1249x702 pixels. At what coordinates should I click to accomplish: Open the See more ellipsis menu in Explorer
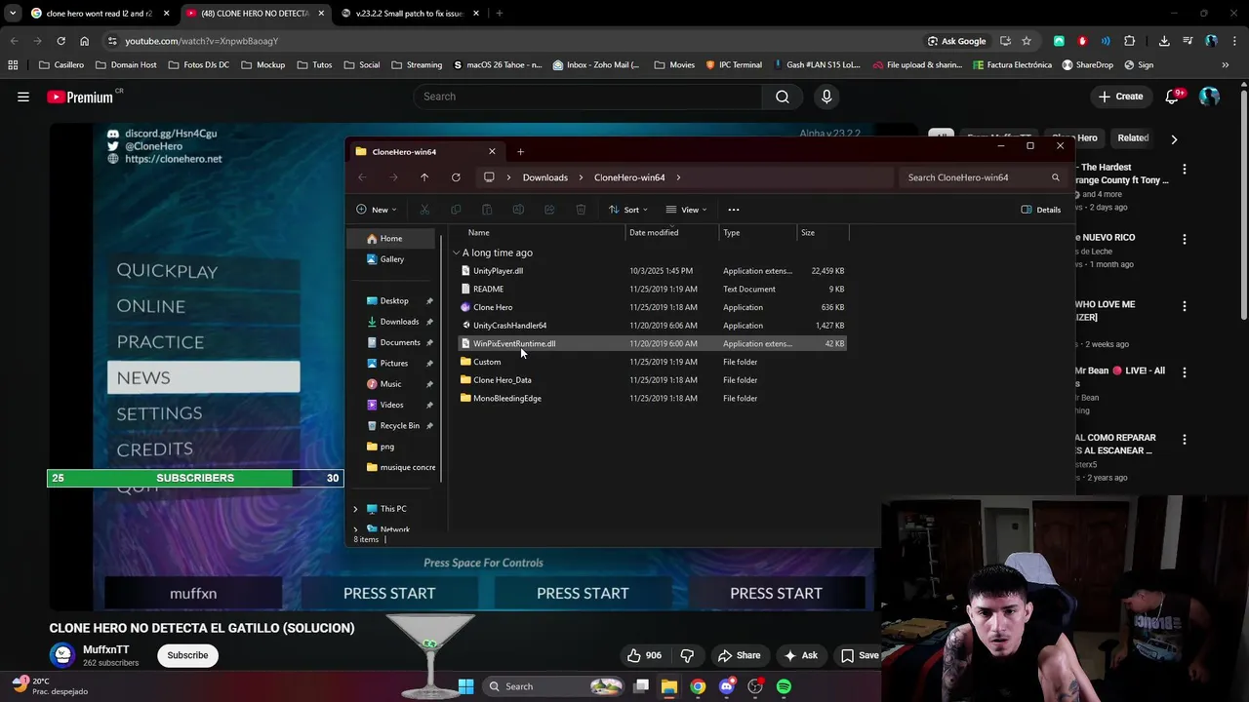(734, 210)
